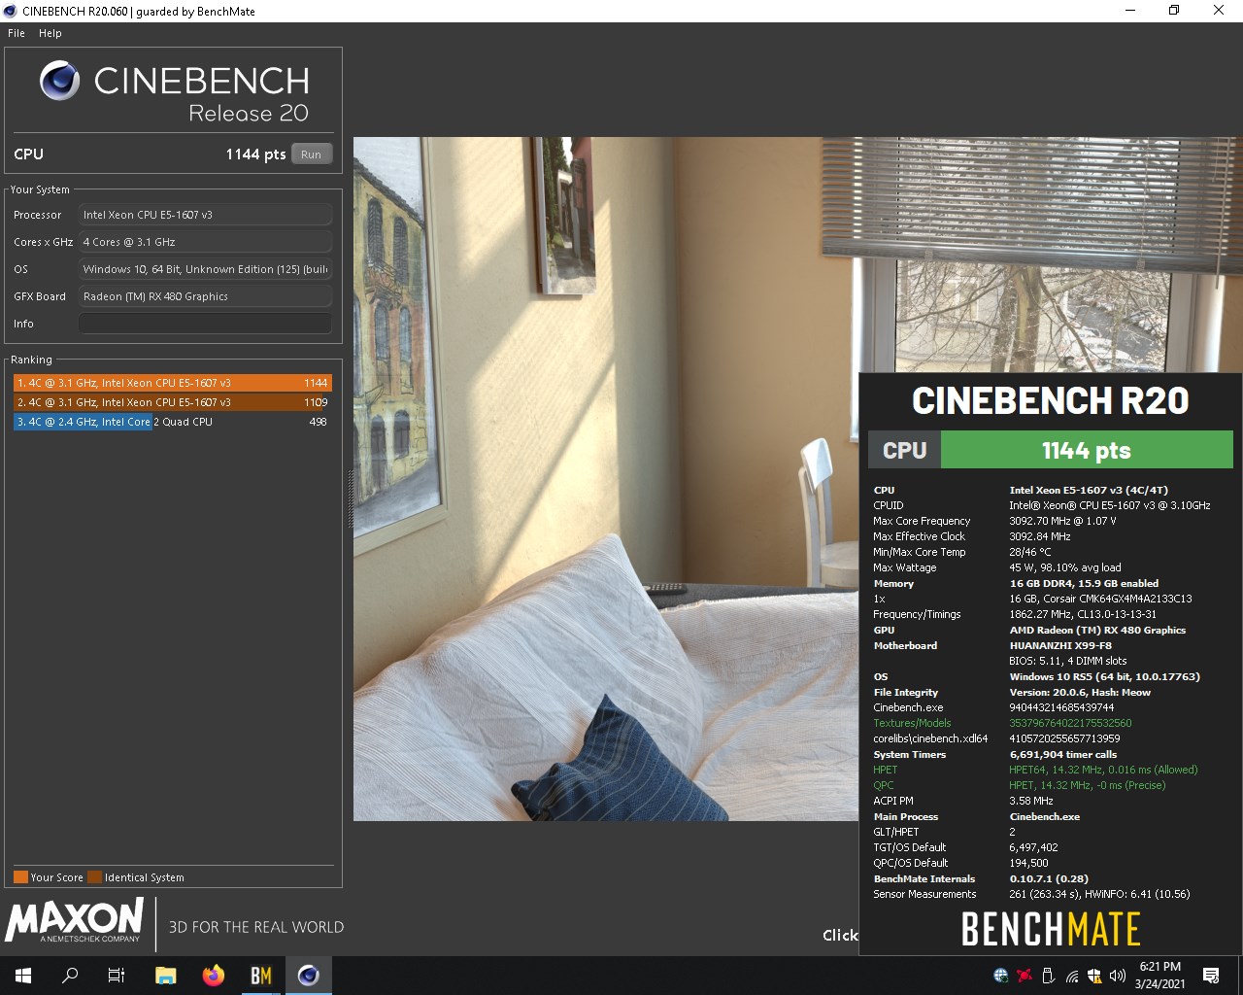Click the panel splitter grip beside the render
Screen dimensions: 1243x995
[x=351, y=498]
